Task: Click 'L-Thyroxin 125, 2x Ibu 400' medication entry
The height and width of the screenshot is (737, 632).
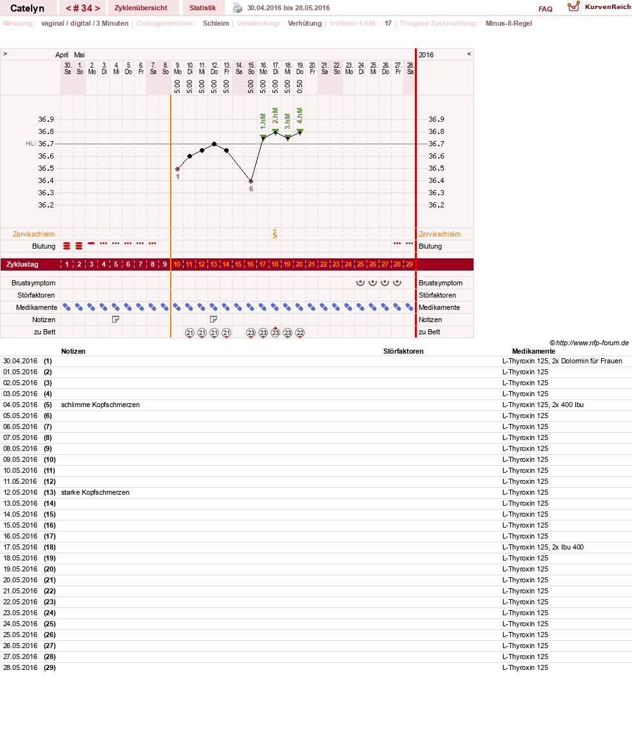Action: (542, 547)
